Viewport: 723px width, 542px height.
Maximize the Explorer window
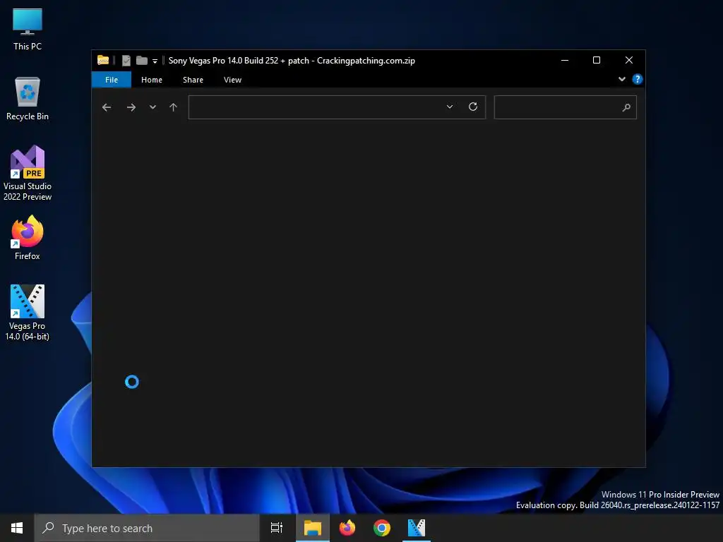click(x=597, y=61)
